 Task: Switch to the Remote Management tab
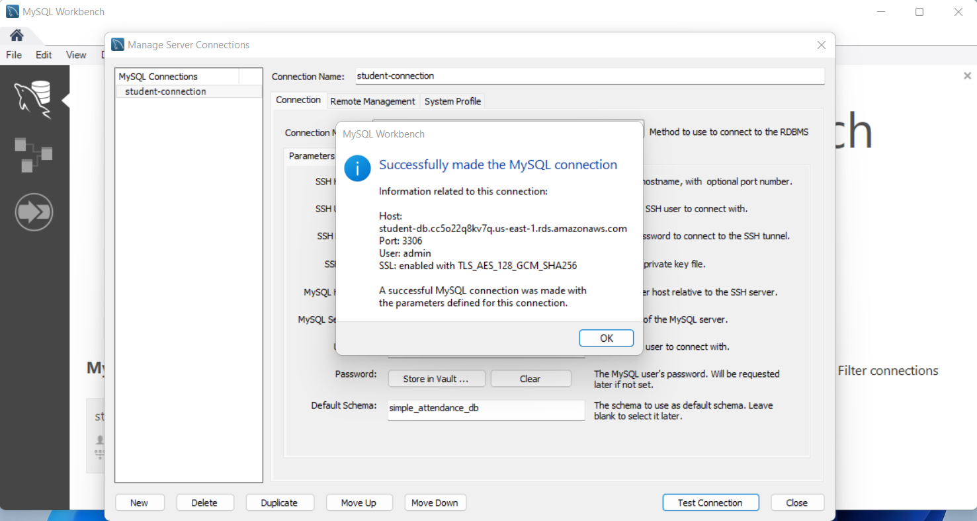[373, 101]
